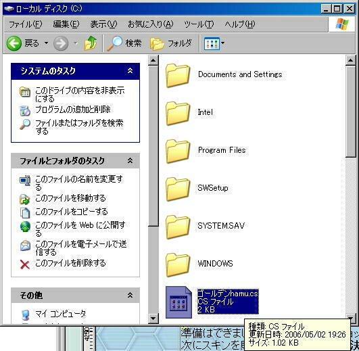Image resolution: width=359 pixels, height=351 pixels.
Task: Collapse the ファイルとフォルダのタスク panel
Action: pyautogui.click(x=130, y=160)
